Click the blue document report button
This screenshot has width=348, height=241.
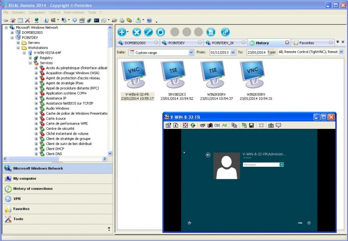(211, 32)
